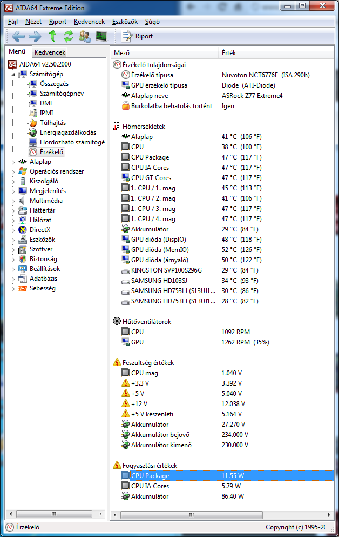The height and width of the screenshot is (537, 339).
Task: Open the Eszközök menu
Action: tap(125, 22)
